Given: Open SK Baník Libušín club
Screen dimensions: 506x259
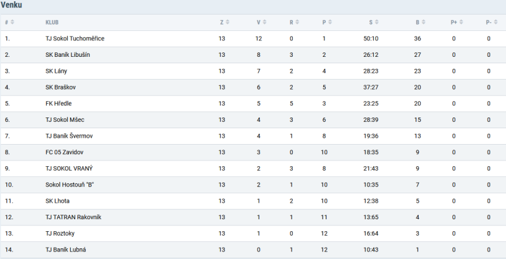Looking at the screenshot, I should click(68, 55).
